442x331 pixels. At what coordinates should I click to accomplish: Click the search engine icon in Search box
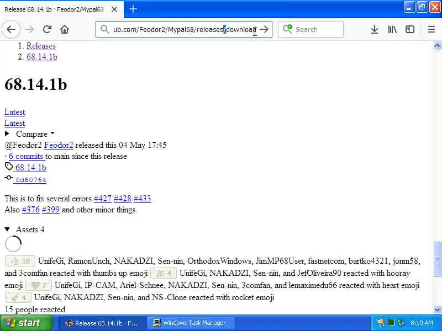tap(287, 29)
